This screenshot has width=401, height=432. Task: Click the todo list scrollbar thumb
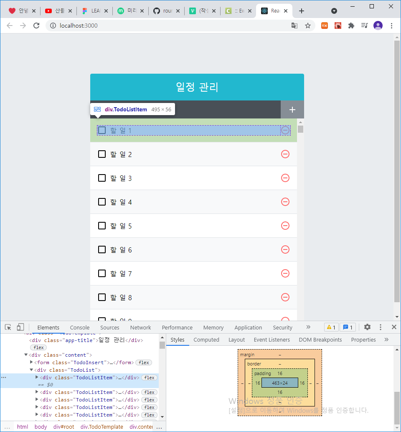click(x=300, y=129)
